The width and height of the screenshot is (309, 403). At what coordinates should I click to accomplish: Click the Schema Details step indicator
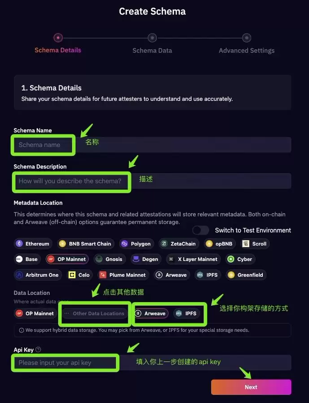coord(58,38)
